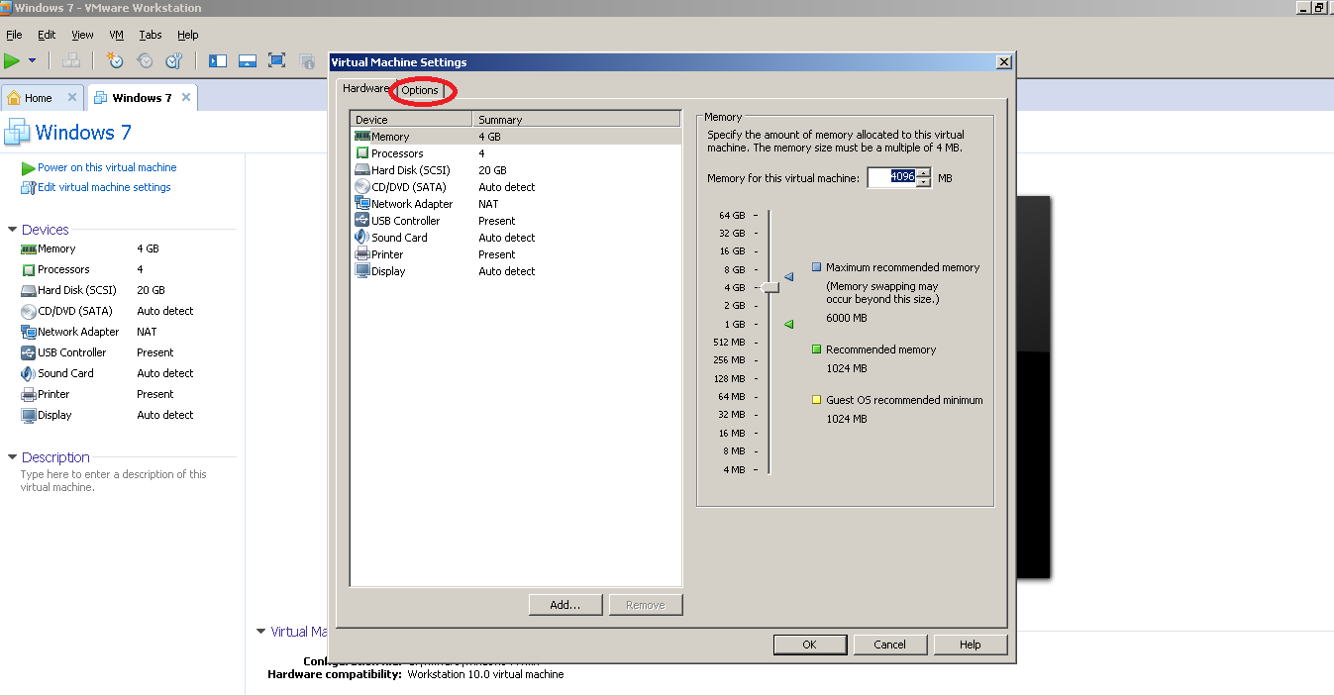Click Hard Disk (SCSI) in Devices sidebar
The width and height of the screenshot is (1334, 696).
pyautogui.click(x=76, y=291)
